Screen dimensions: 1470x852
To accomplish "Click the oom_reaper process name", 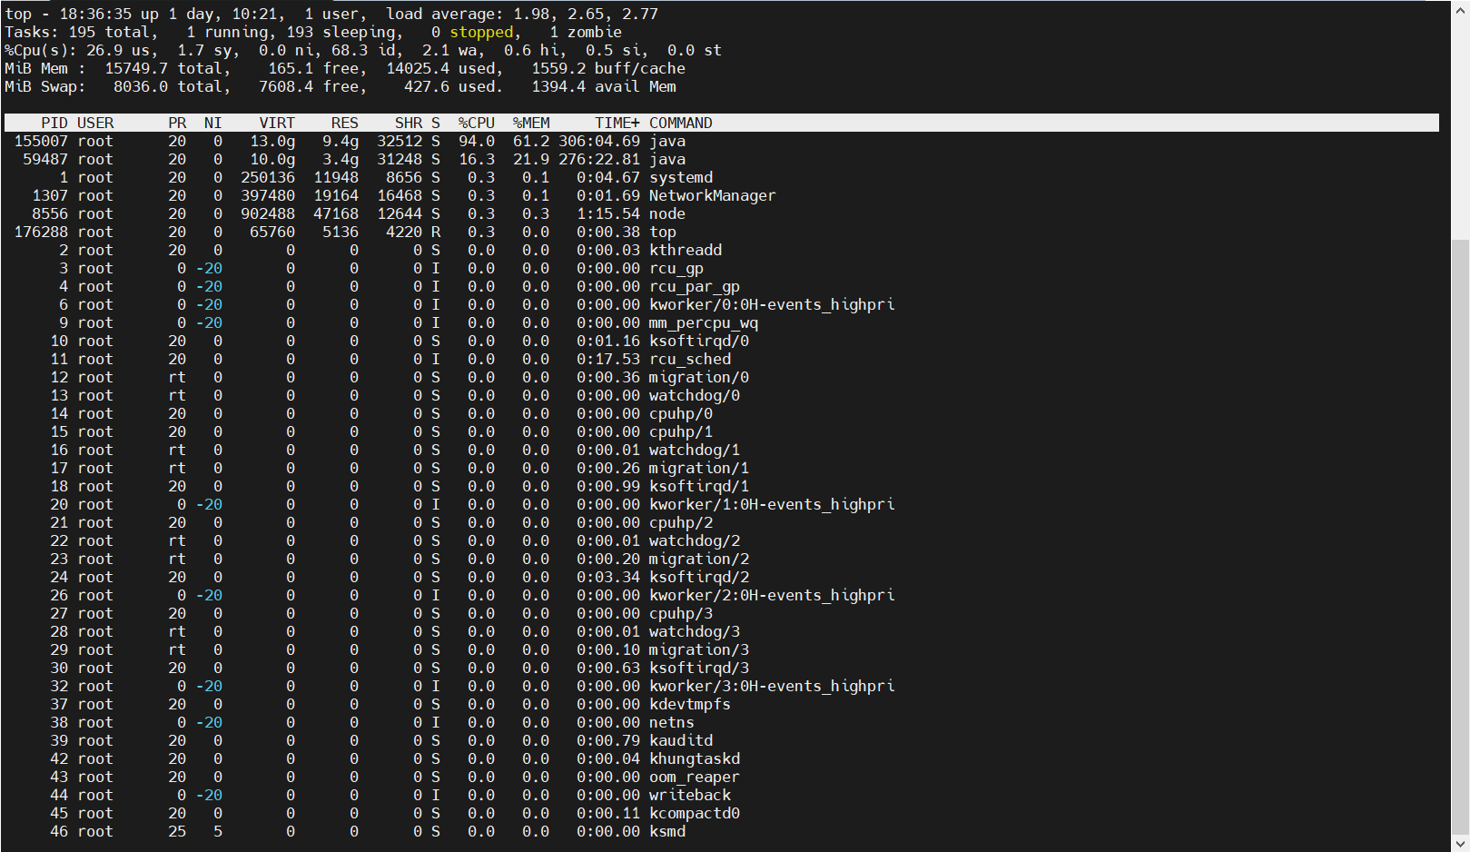I will [x=695, y=777].
